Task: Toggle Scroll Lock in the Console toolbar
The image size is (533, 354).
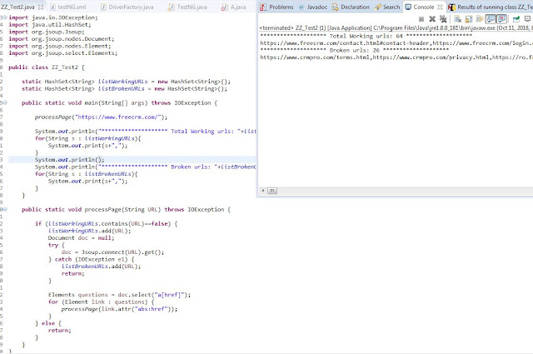Action: click(469, 19)
